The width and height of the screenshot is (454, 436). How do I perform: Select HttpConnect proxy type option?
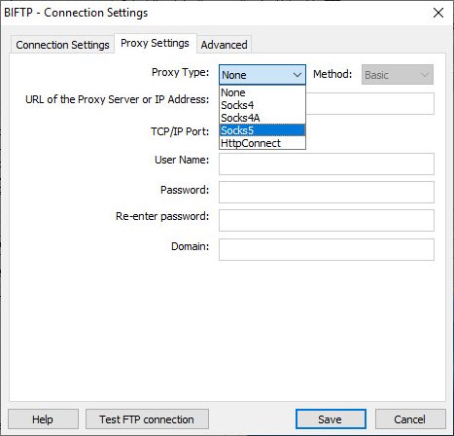coord(262,143)
